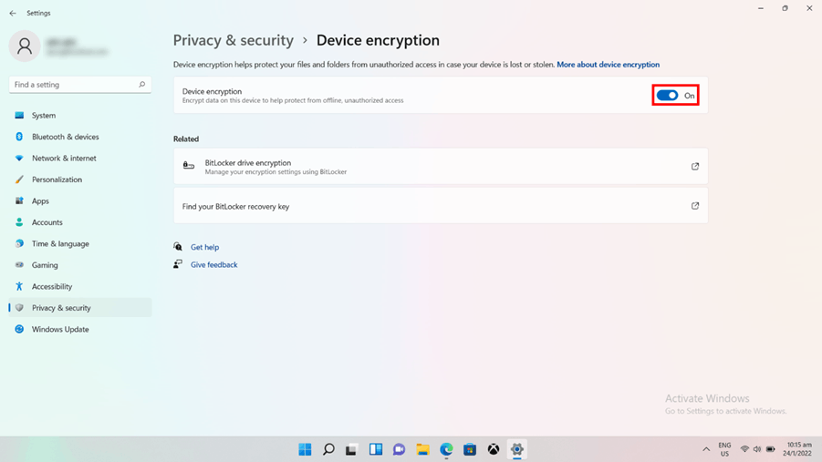Open Task View on the taskbar

pyautogui.click(x=352, y=449)
